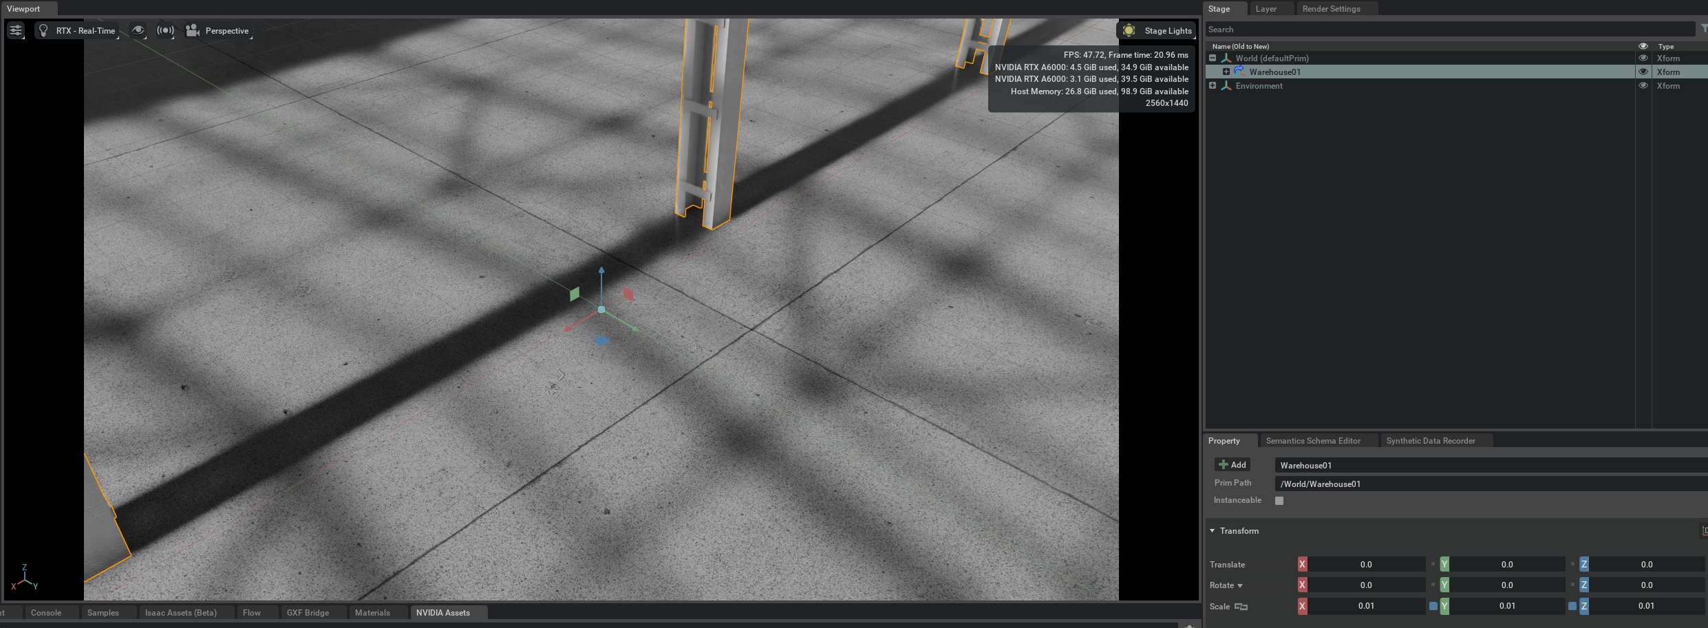Expand the Warehouse01 tree node
1708x628 pixels.
pos(1226,72)
